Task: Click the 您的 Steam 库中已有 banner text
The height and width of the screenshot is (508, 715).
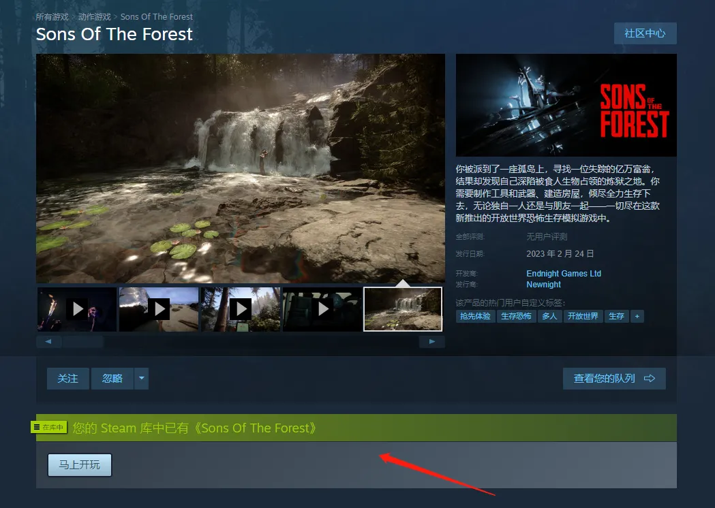Action: point(194,428)
